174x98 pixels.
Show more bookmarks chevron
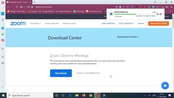[170, 11]
